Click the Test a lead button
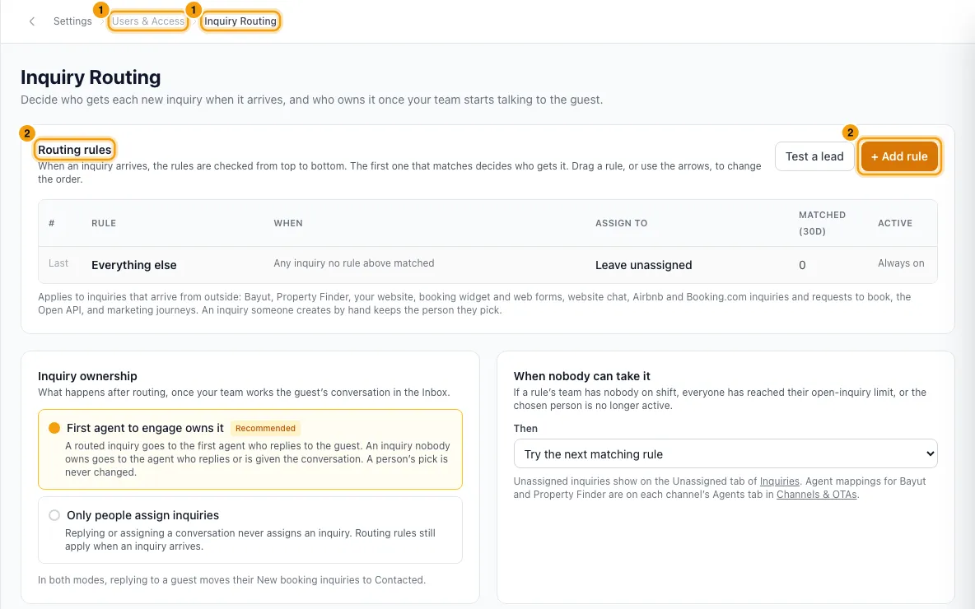 pyautogui.click(x=814, y=156)
